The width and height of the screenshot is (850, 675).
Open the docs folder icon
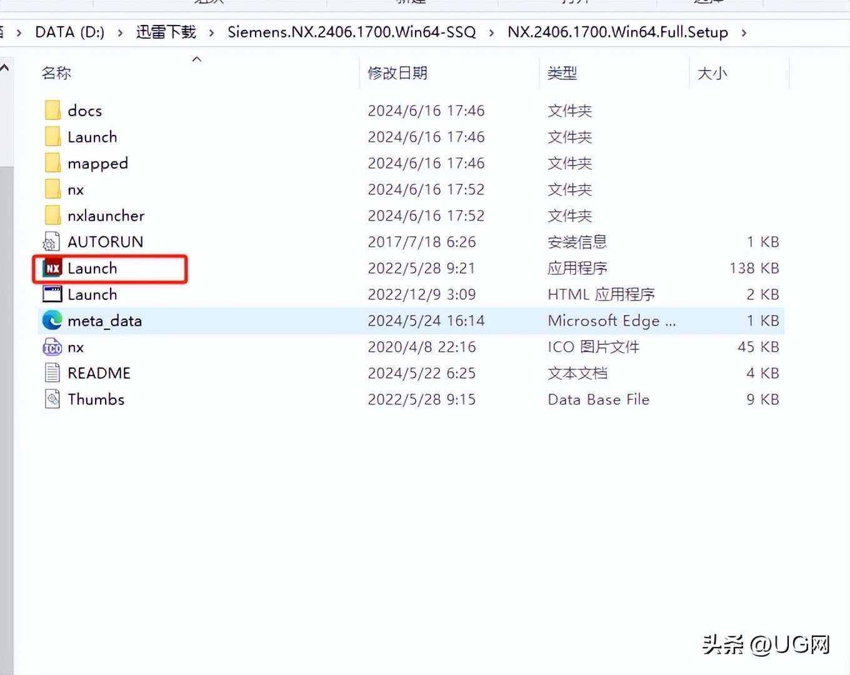(52, 111)
